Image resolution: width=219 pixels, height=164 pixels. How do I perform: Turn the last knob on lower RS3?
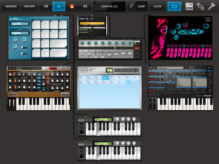pos(134,143)
